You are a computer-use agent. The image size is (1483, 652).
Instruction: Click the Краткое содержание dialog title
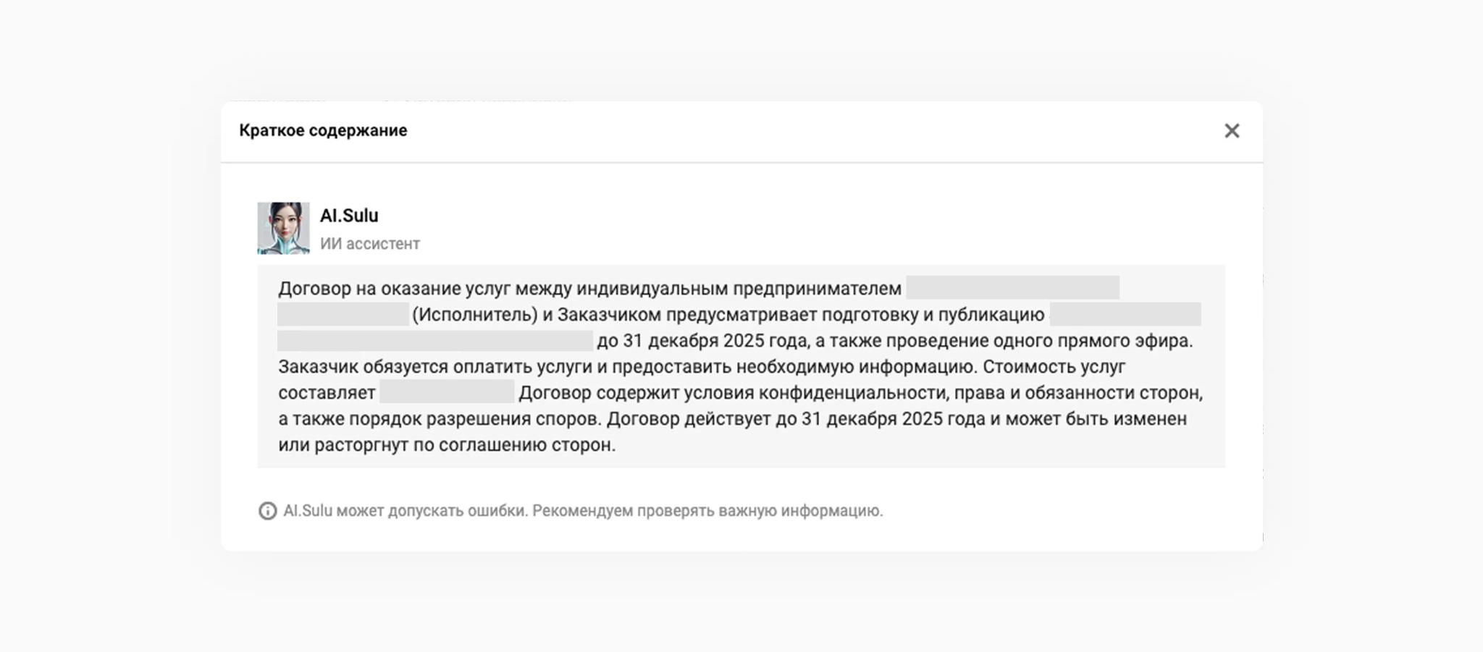pyautogui.click(x=323, y=131)
